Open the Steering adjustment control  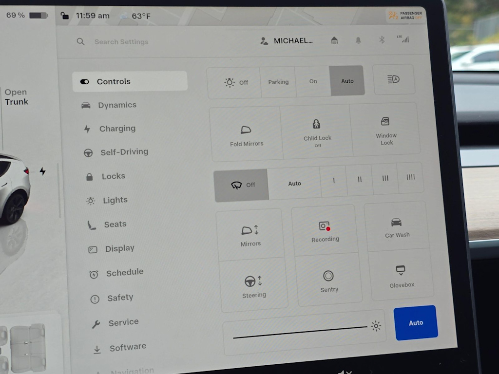click(x=253, y=286)
